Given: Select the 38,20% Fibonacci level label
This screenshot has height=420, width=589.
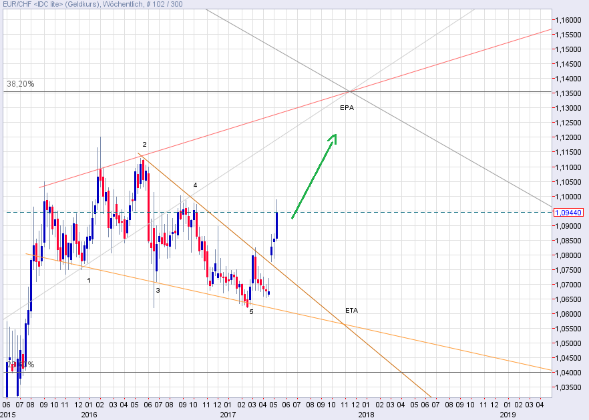Looking at the screenshot, I should click(20, 84).
